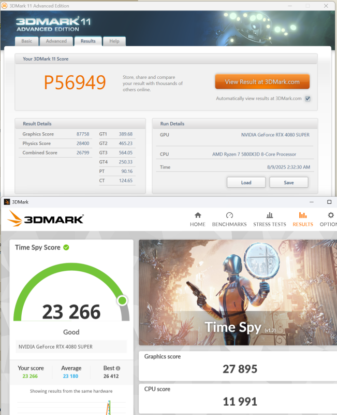Click the green score gauge indicator knob
337x415 pixels.
point(122,300)
